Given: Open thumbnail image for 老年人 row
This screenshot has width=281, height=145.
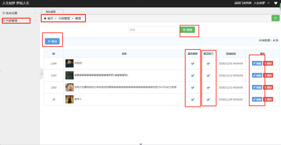Looking at the screenshot, I should 69,99.
